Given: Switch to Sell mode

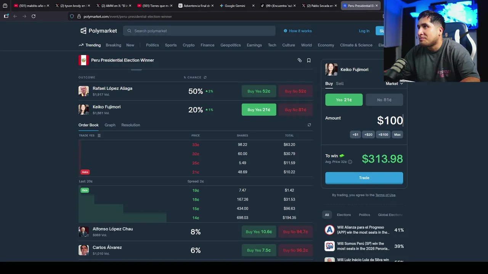Looking at the screenshot, I should click(x=340, y=84).
